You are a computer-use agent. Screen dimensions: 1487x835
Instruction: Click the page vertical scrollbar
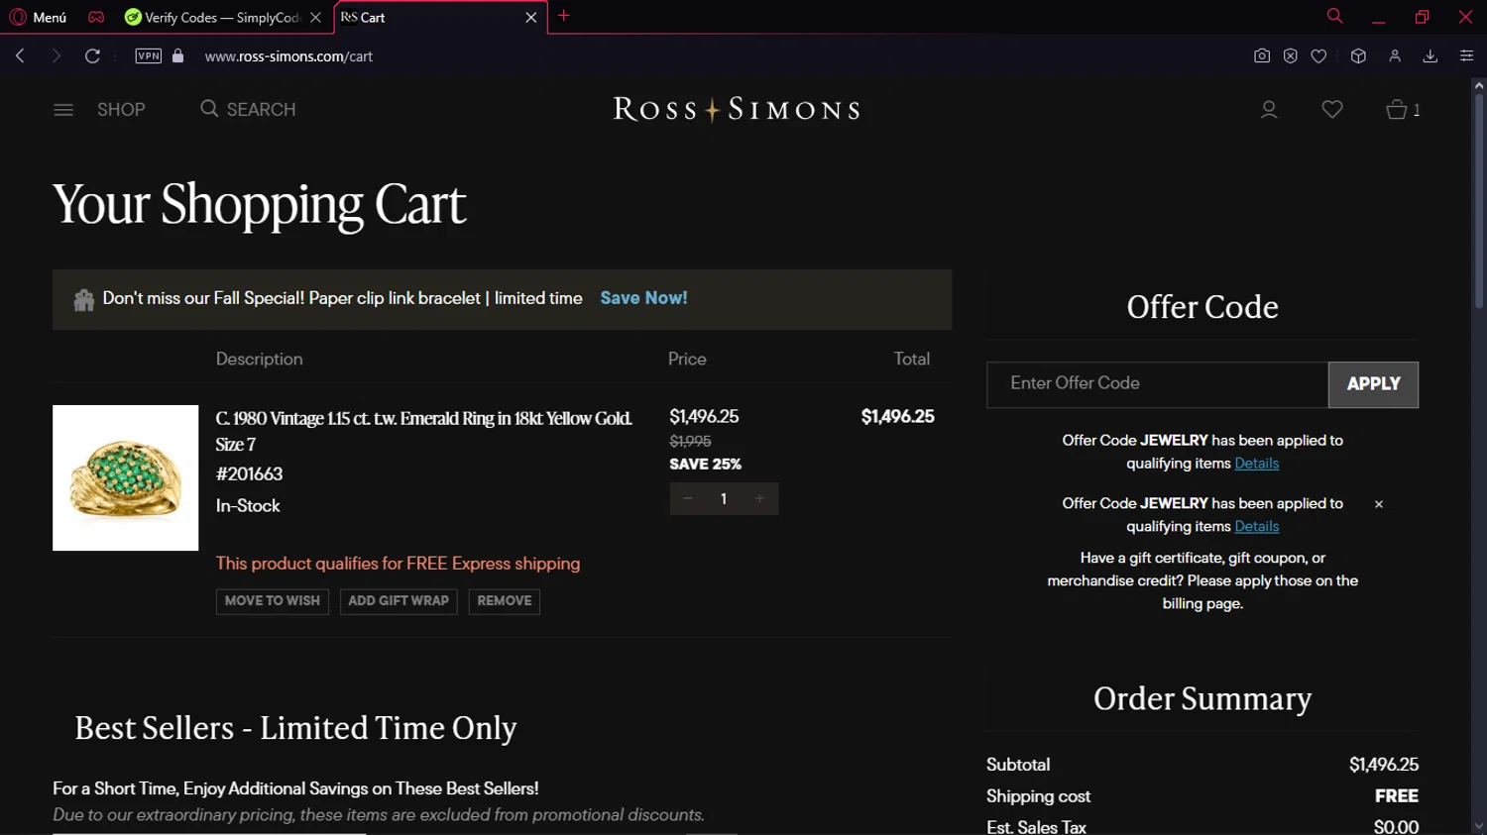coord(1478,202)
